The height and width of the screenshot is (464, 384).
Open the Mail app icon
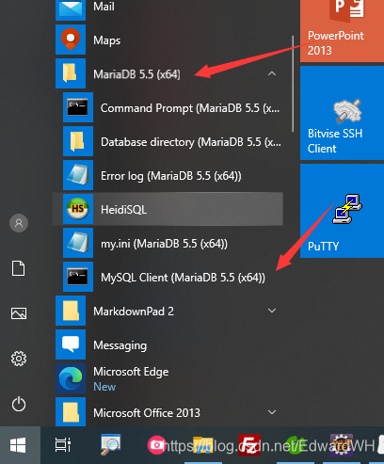pyautogui.click(x=71, y=9)
